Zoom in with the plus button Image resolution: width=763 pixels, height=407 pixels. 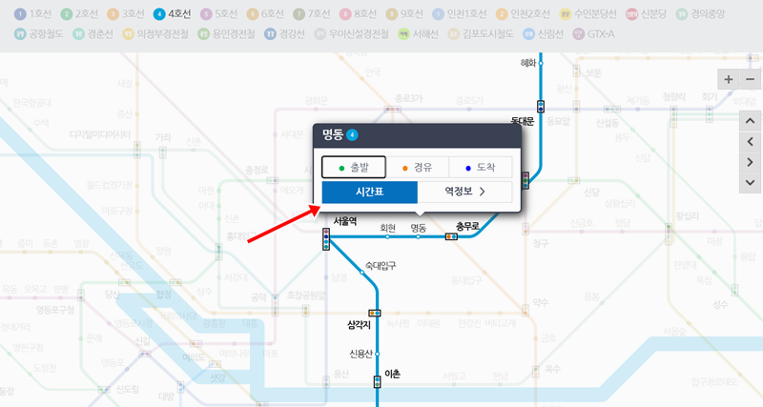click(729, 79)
